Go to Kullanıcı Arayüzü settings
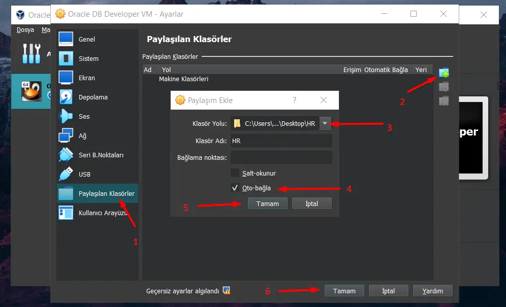Screen dimensions: 506x307 pos(102,213)
